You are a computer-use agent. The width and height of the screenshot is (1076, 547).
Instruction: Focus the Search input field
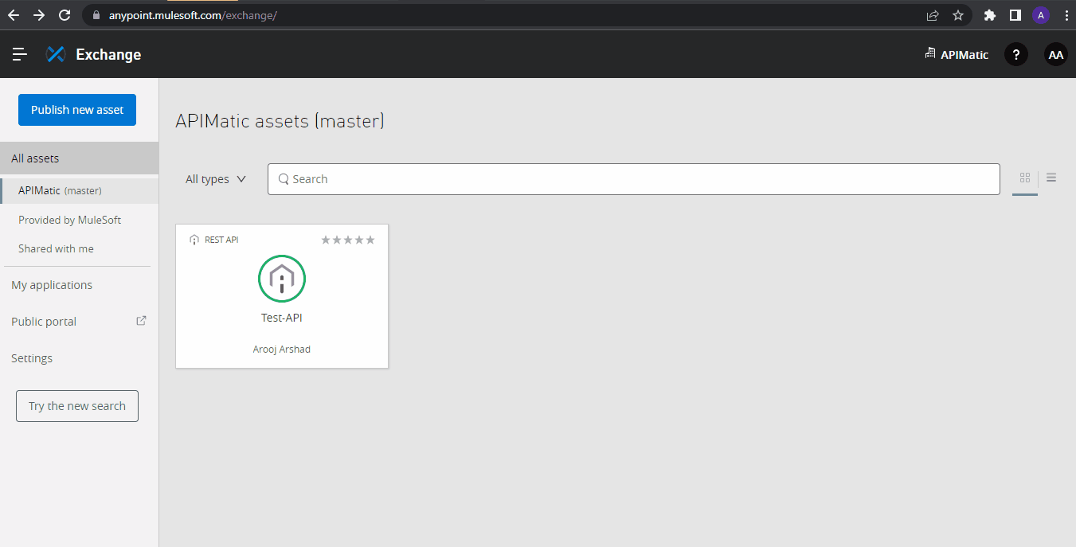coord(633,179)
